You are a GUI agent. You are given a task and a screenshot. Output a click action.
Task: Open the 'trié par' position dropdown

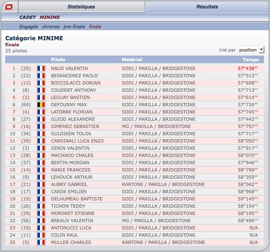click(251, 50)
